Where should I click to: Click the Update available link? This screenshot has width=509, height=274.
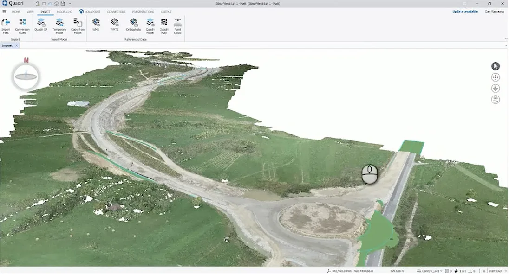click(465, 11)
